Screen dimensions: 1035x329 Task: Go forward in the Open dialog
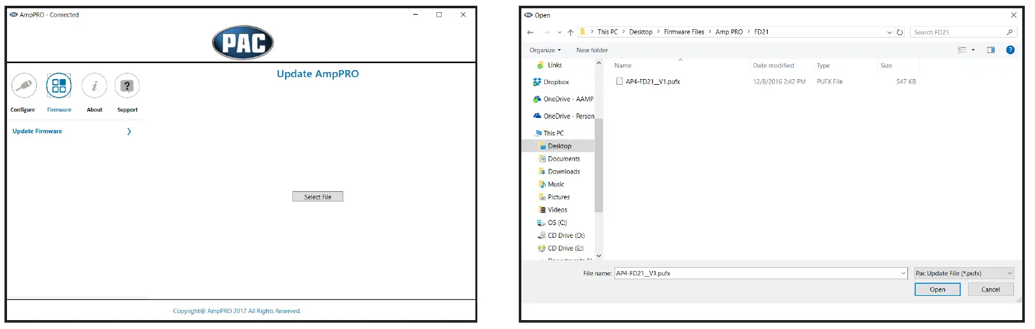coord(546,32)
